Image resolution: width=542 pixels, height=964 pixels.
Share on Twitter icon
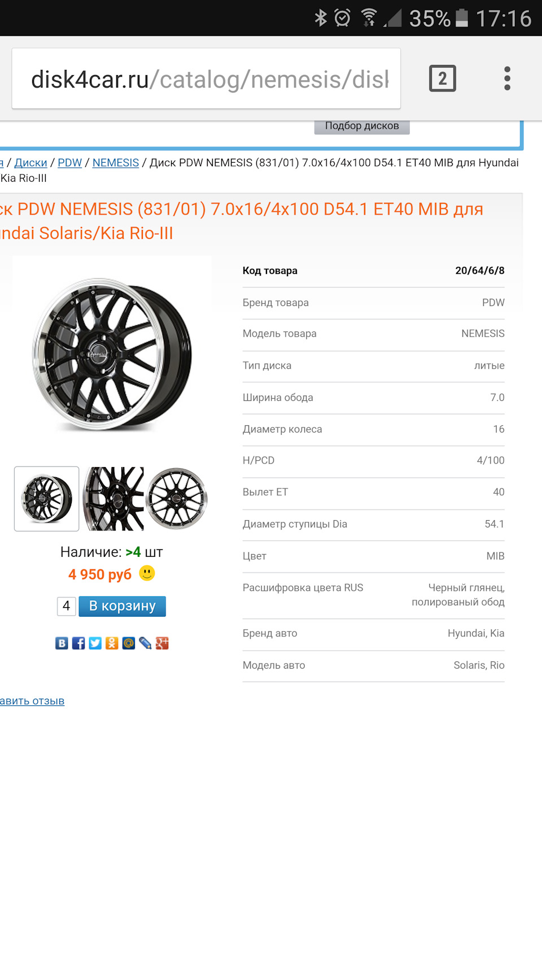tap(95, 643)
